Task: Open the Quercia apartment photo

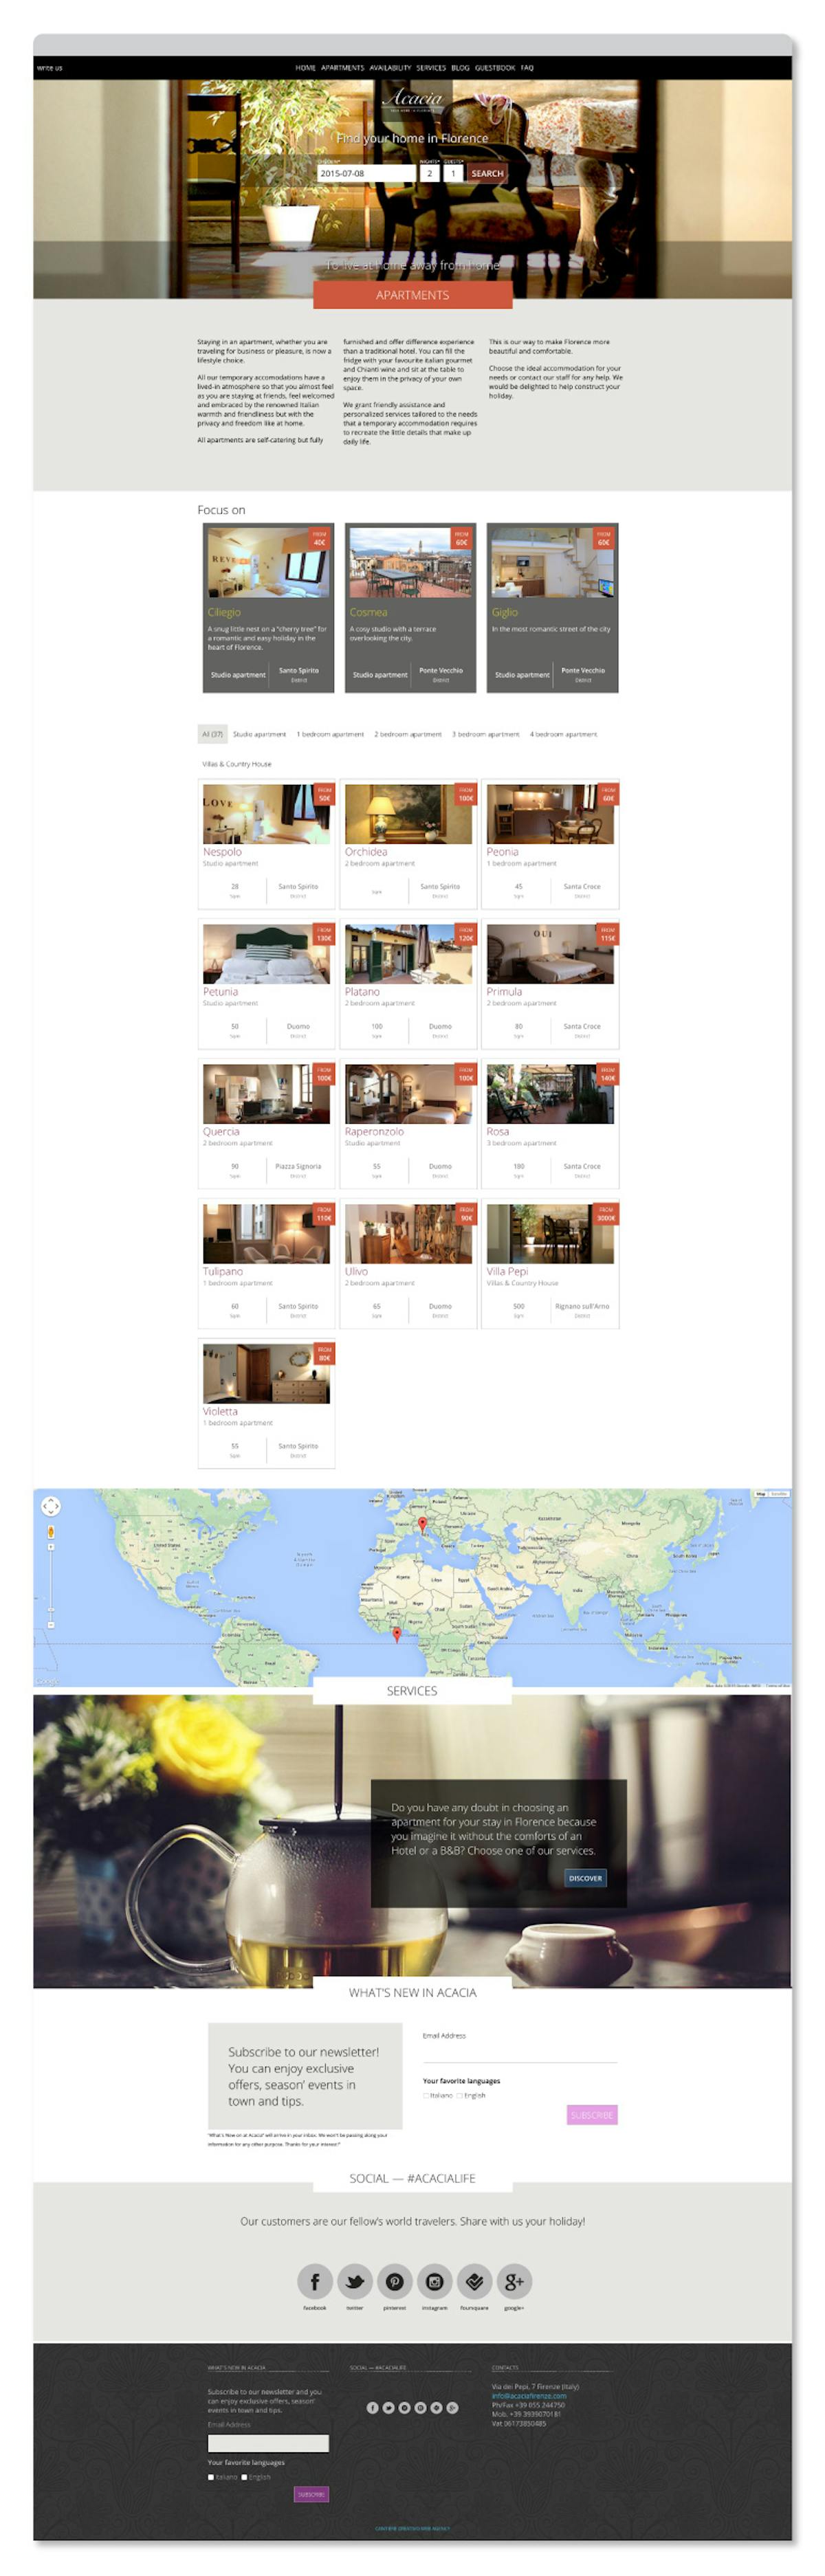Action: 267,1094
